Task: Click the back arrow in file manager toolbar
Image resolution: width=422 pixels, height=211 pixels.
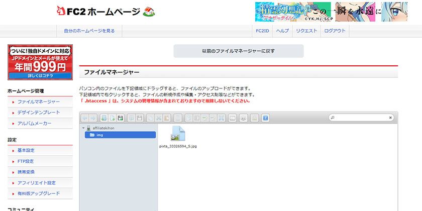Action: coord(85,118)
